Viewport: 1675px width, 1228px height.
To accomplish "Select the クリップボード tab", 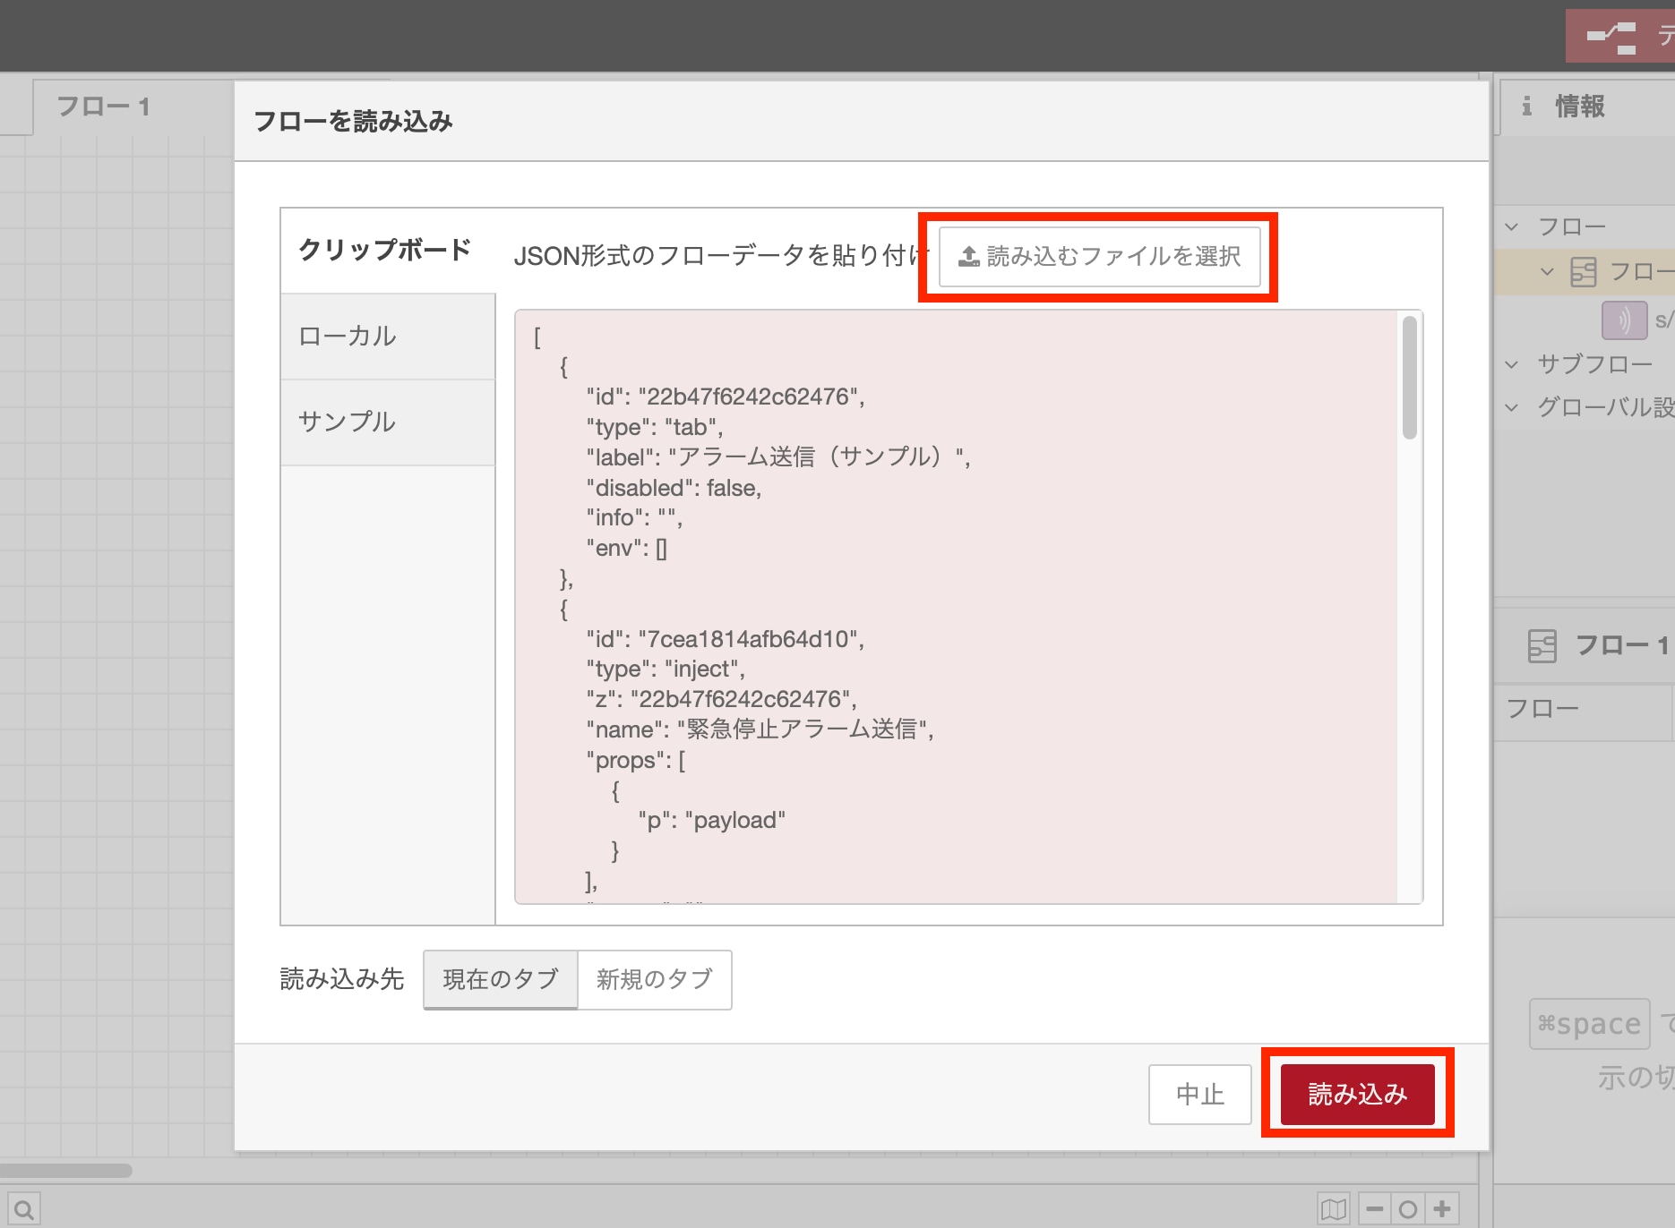I will 388,251.
